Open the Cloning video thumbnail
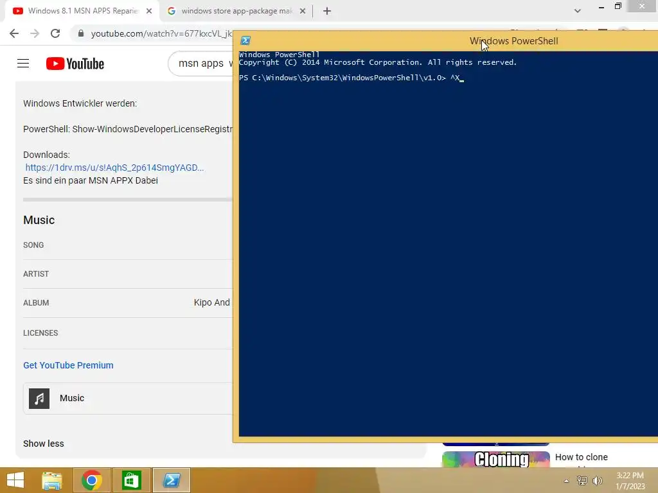This screenshot has width=658, height=493. pyautogui.click(x=496, y=459)
